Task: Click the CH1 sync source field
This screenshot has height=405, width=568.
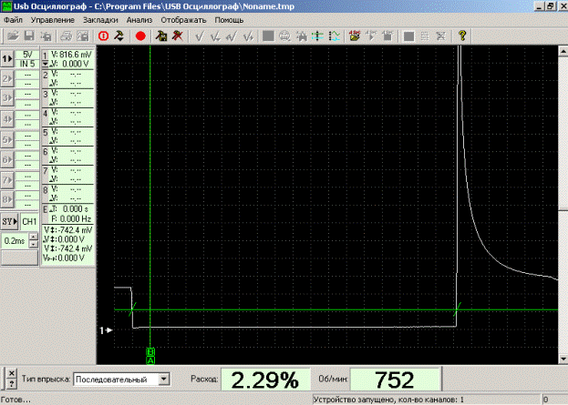Action: click(x=29, y=221)
